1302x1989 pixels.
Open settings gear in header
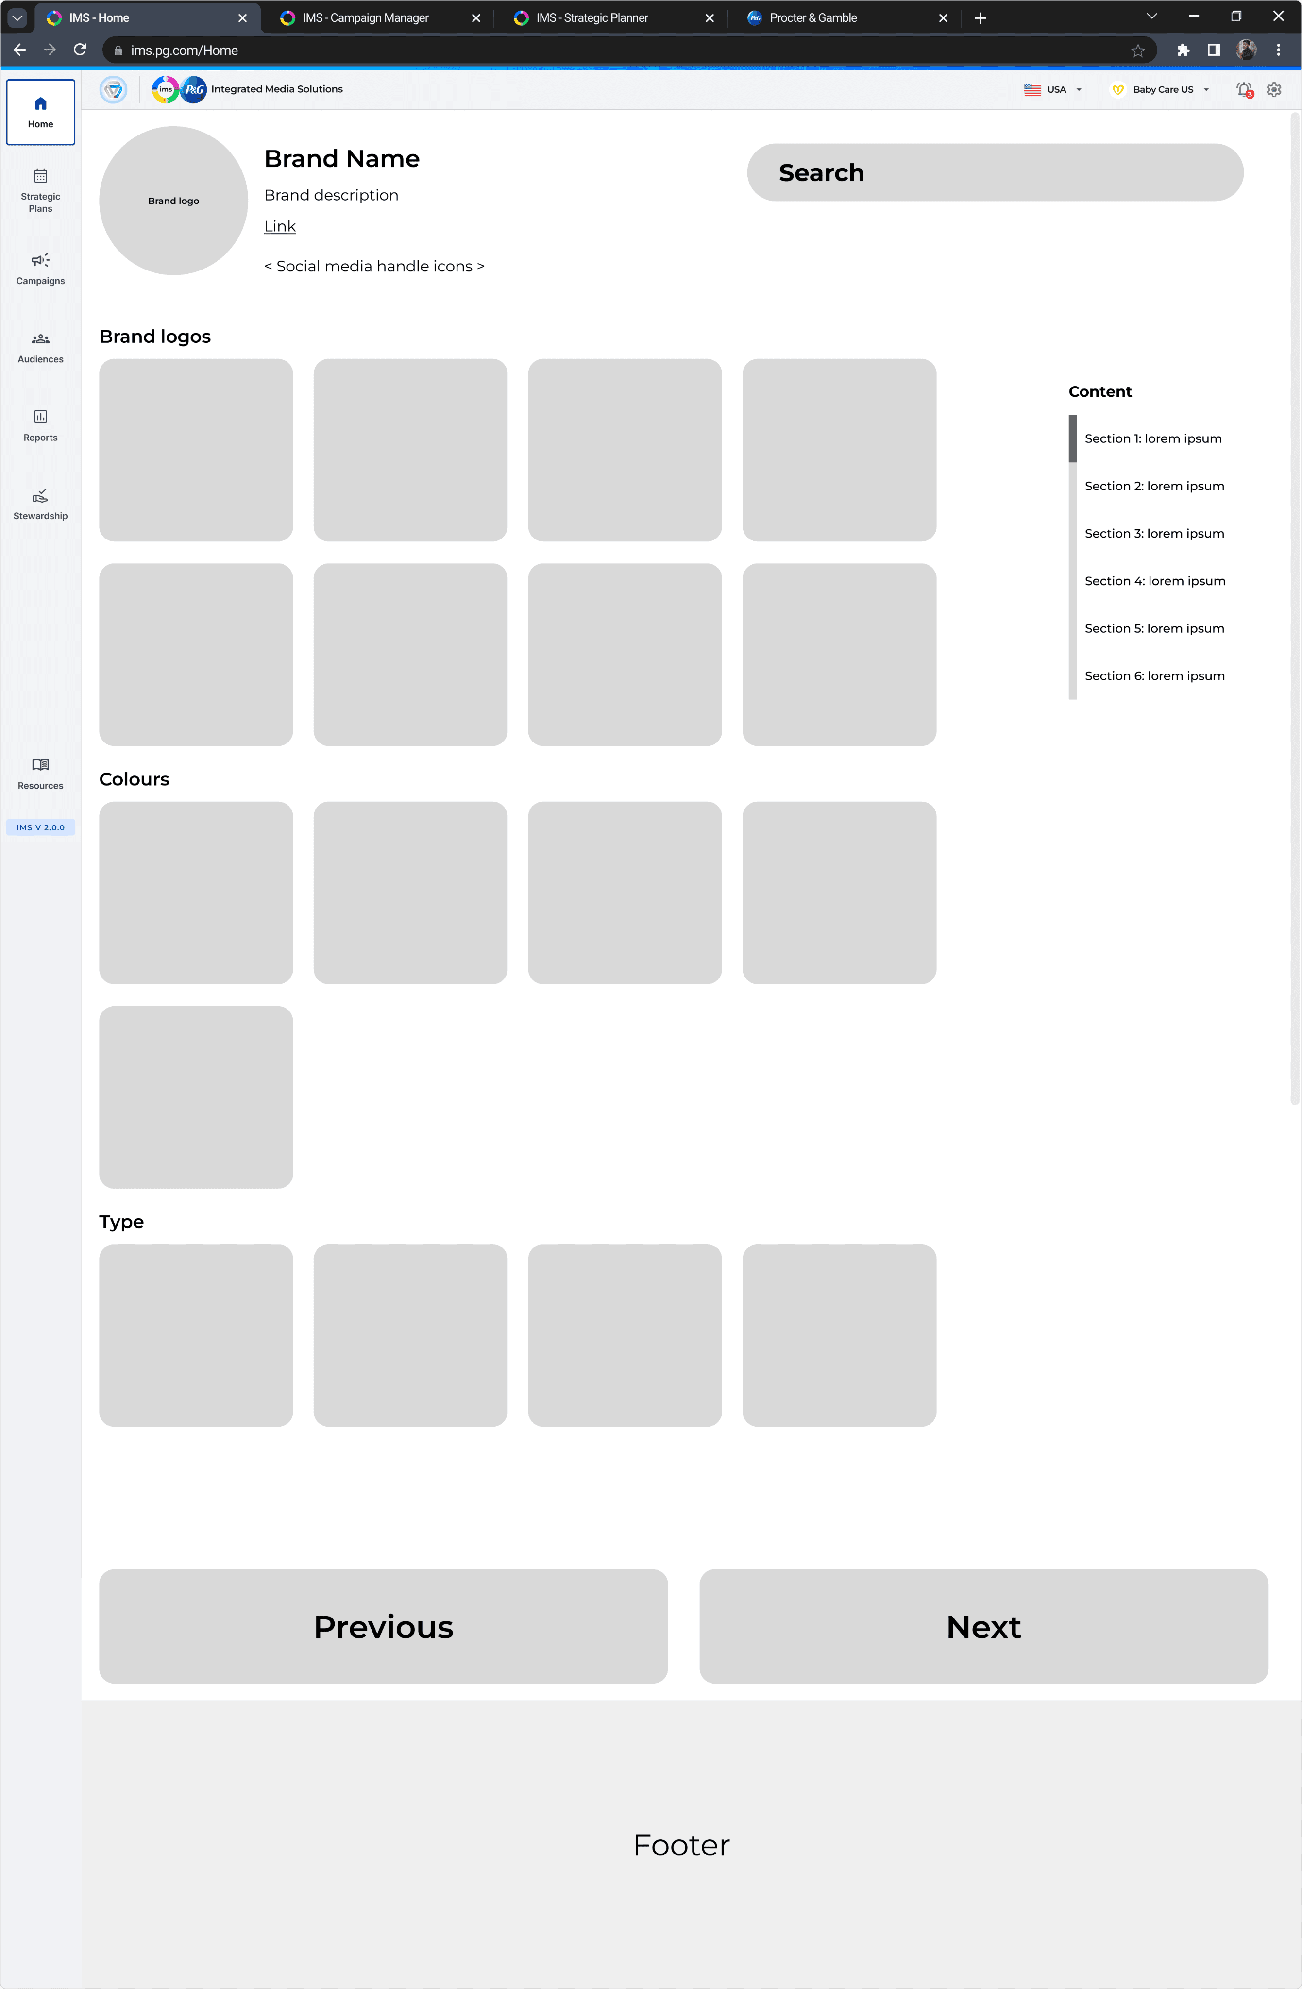click(x=1273, y=89)
